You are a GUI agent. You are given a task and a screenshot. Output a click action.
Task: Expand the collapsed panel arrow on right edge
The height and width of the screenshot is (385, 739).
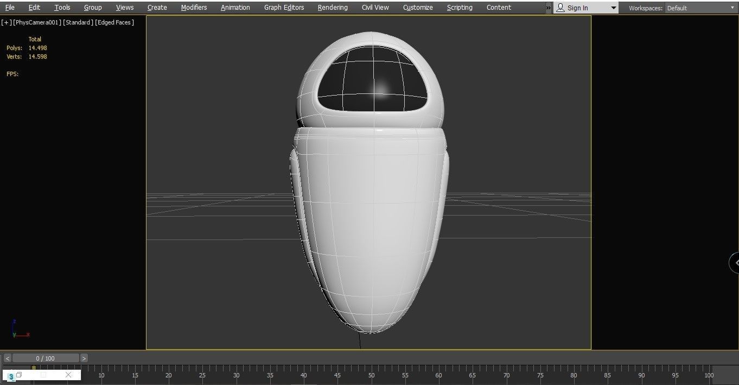(x=735, y=263)
